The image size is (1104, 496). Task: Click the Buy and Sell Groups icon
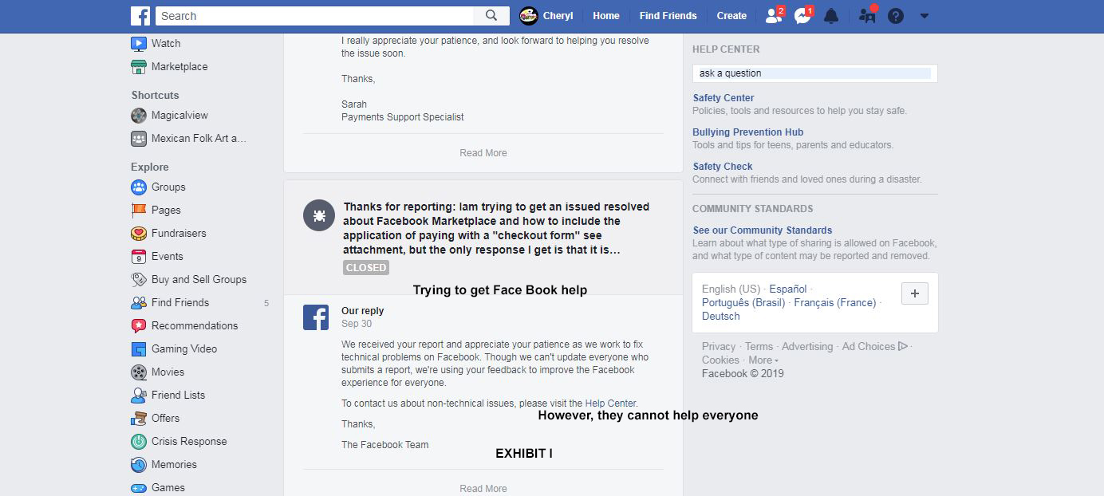(139, 280)
